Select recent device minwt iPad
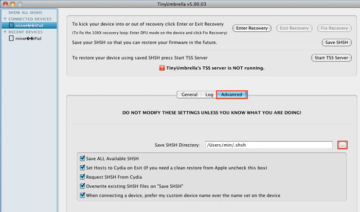The width and height of the screenshot is (360, 212). 29,38
